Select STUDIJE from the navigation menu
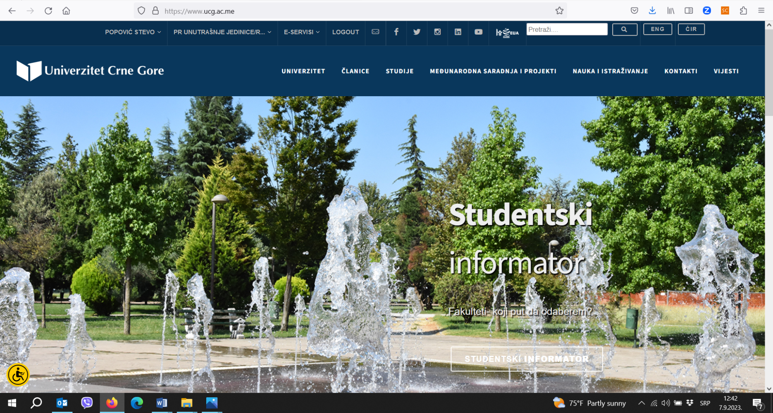This screenshot has height=413, width=773. 399,71
